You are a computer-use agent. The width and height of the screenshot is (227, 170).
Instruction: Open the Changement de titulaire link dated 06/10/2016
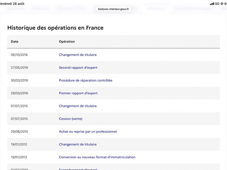pos(78,55)
